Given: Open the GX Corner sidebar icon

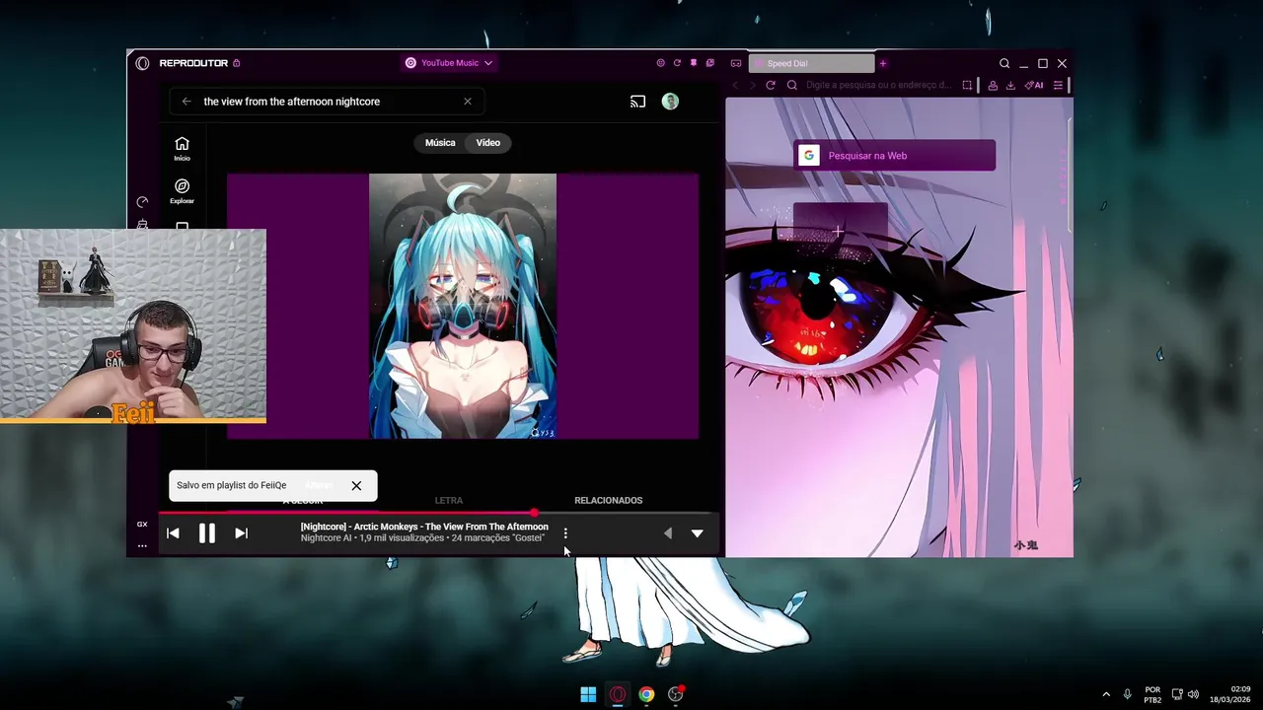Looking at the screenshot, I should [142, 525].
